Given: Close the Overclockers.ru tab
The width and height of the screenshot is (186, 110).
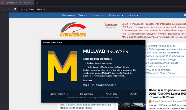Looking at the screenshot, I should tap(32, 3).
